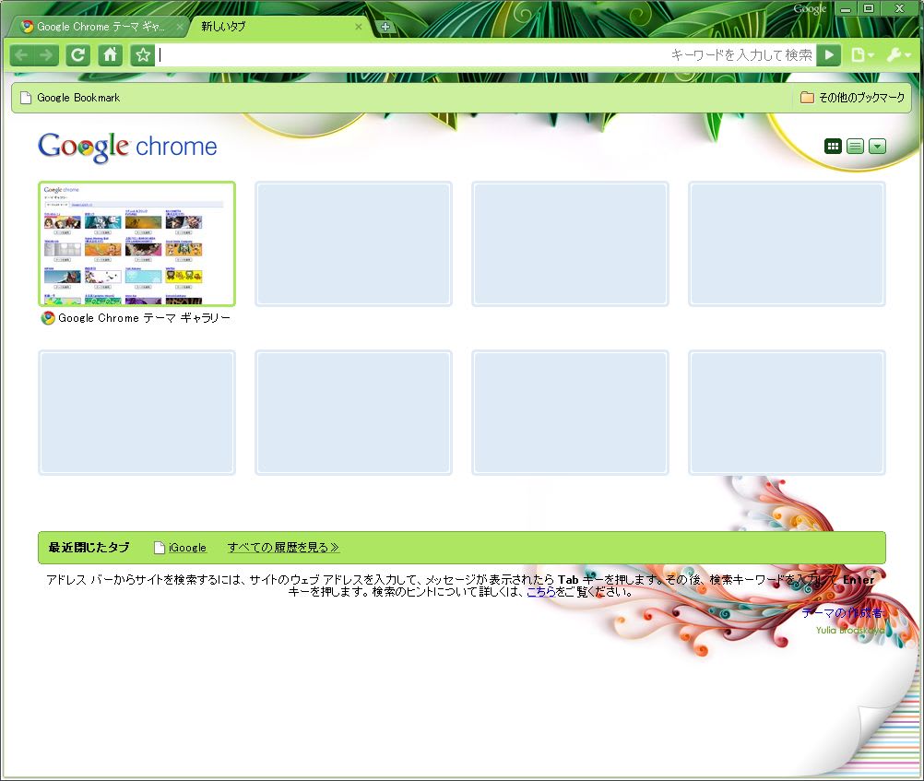Open the page menu dropdown

862,55
